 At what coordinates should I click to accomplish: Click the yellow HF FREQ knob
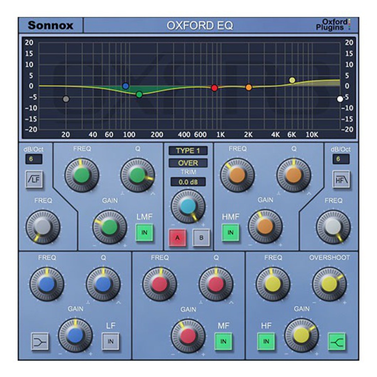(273, 284)
